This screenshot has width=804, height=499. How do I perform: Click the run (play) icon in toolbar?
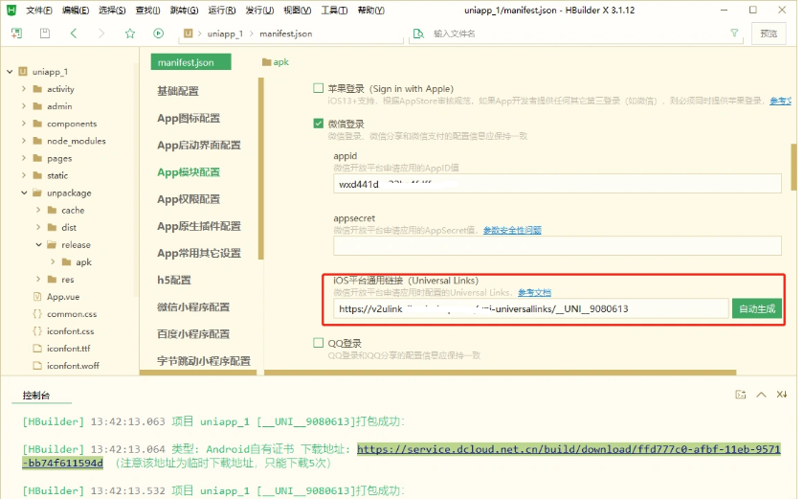tap(158, 34)
